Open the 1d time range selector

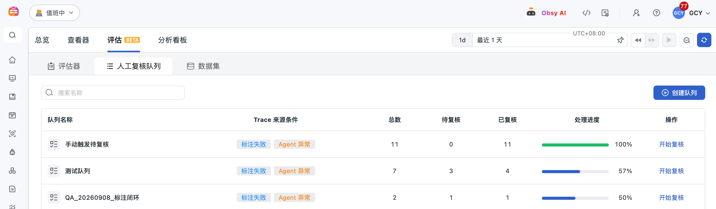point(462,40)
